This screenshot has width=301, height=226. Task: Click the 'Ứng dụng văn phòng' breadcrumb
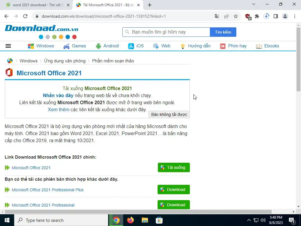(x=65, y=61)
